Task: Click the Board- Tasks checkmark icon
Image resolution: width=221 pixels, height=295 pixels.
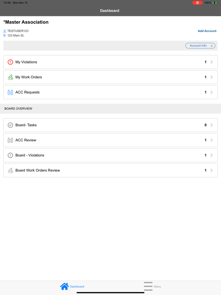Action: (10, 125)
